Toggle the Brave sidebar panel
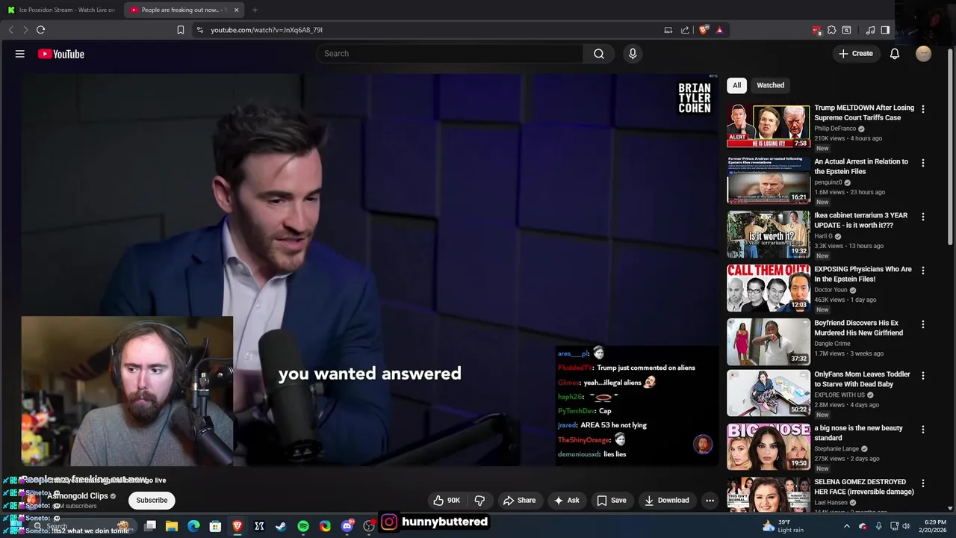956x538 pixels. pyautogui.click(x=885, y=30)
